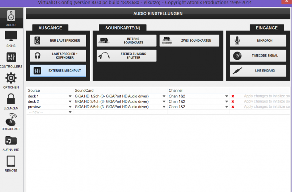Click the Audio Einstellungen title bar
Image resolution: width=292 pixels, height=192 pixels.
point(158,14)
